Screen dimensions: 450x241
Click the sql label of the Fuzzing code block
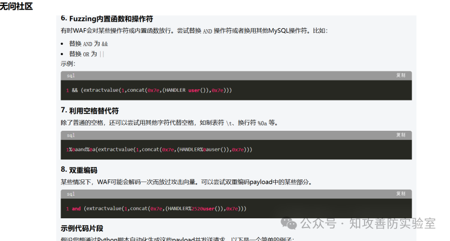pyautogui.click(x=71, y=76)
